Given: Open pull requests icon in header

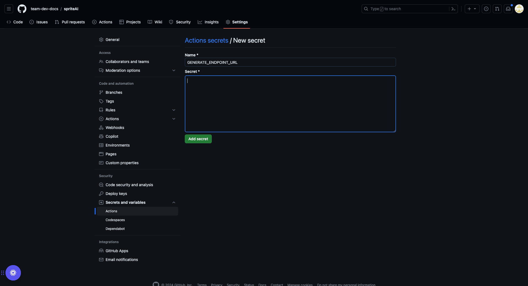Looking at the screenshot, I should coord(497,9).
